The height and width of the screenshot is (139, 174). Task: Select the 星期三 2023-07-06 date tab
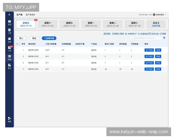(x=134, y=24)
